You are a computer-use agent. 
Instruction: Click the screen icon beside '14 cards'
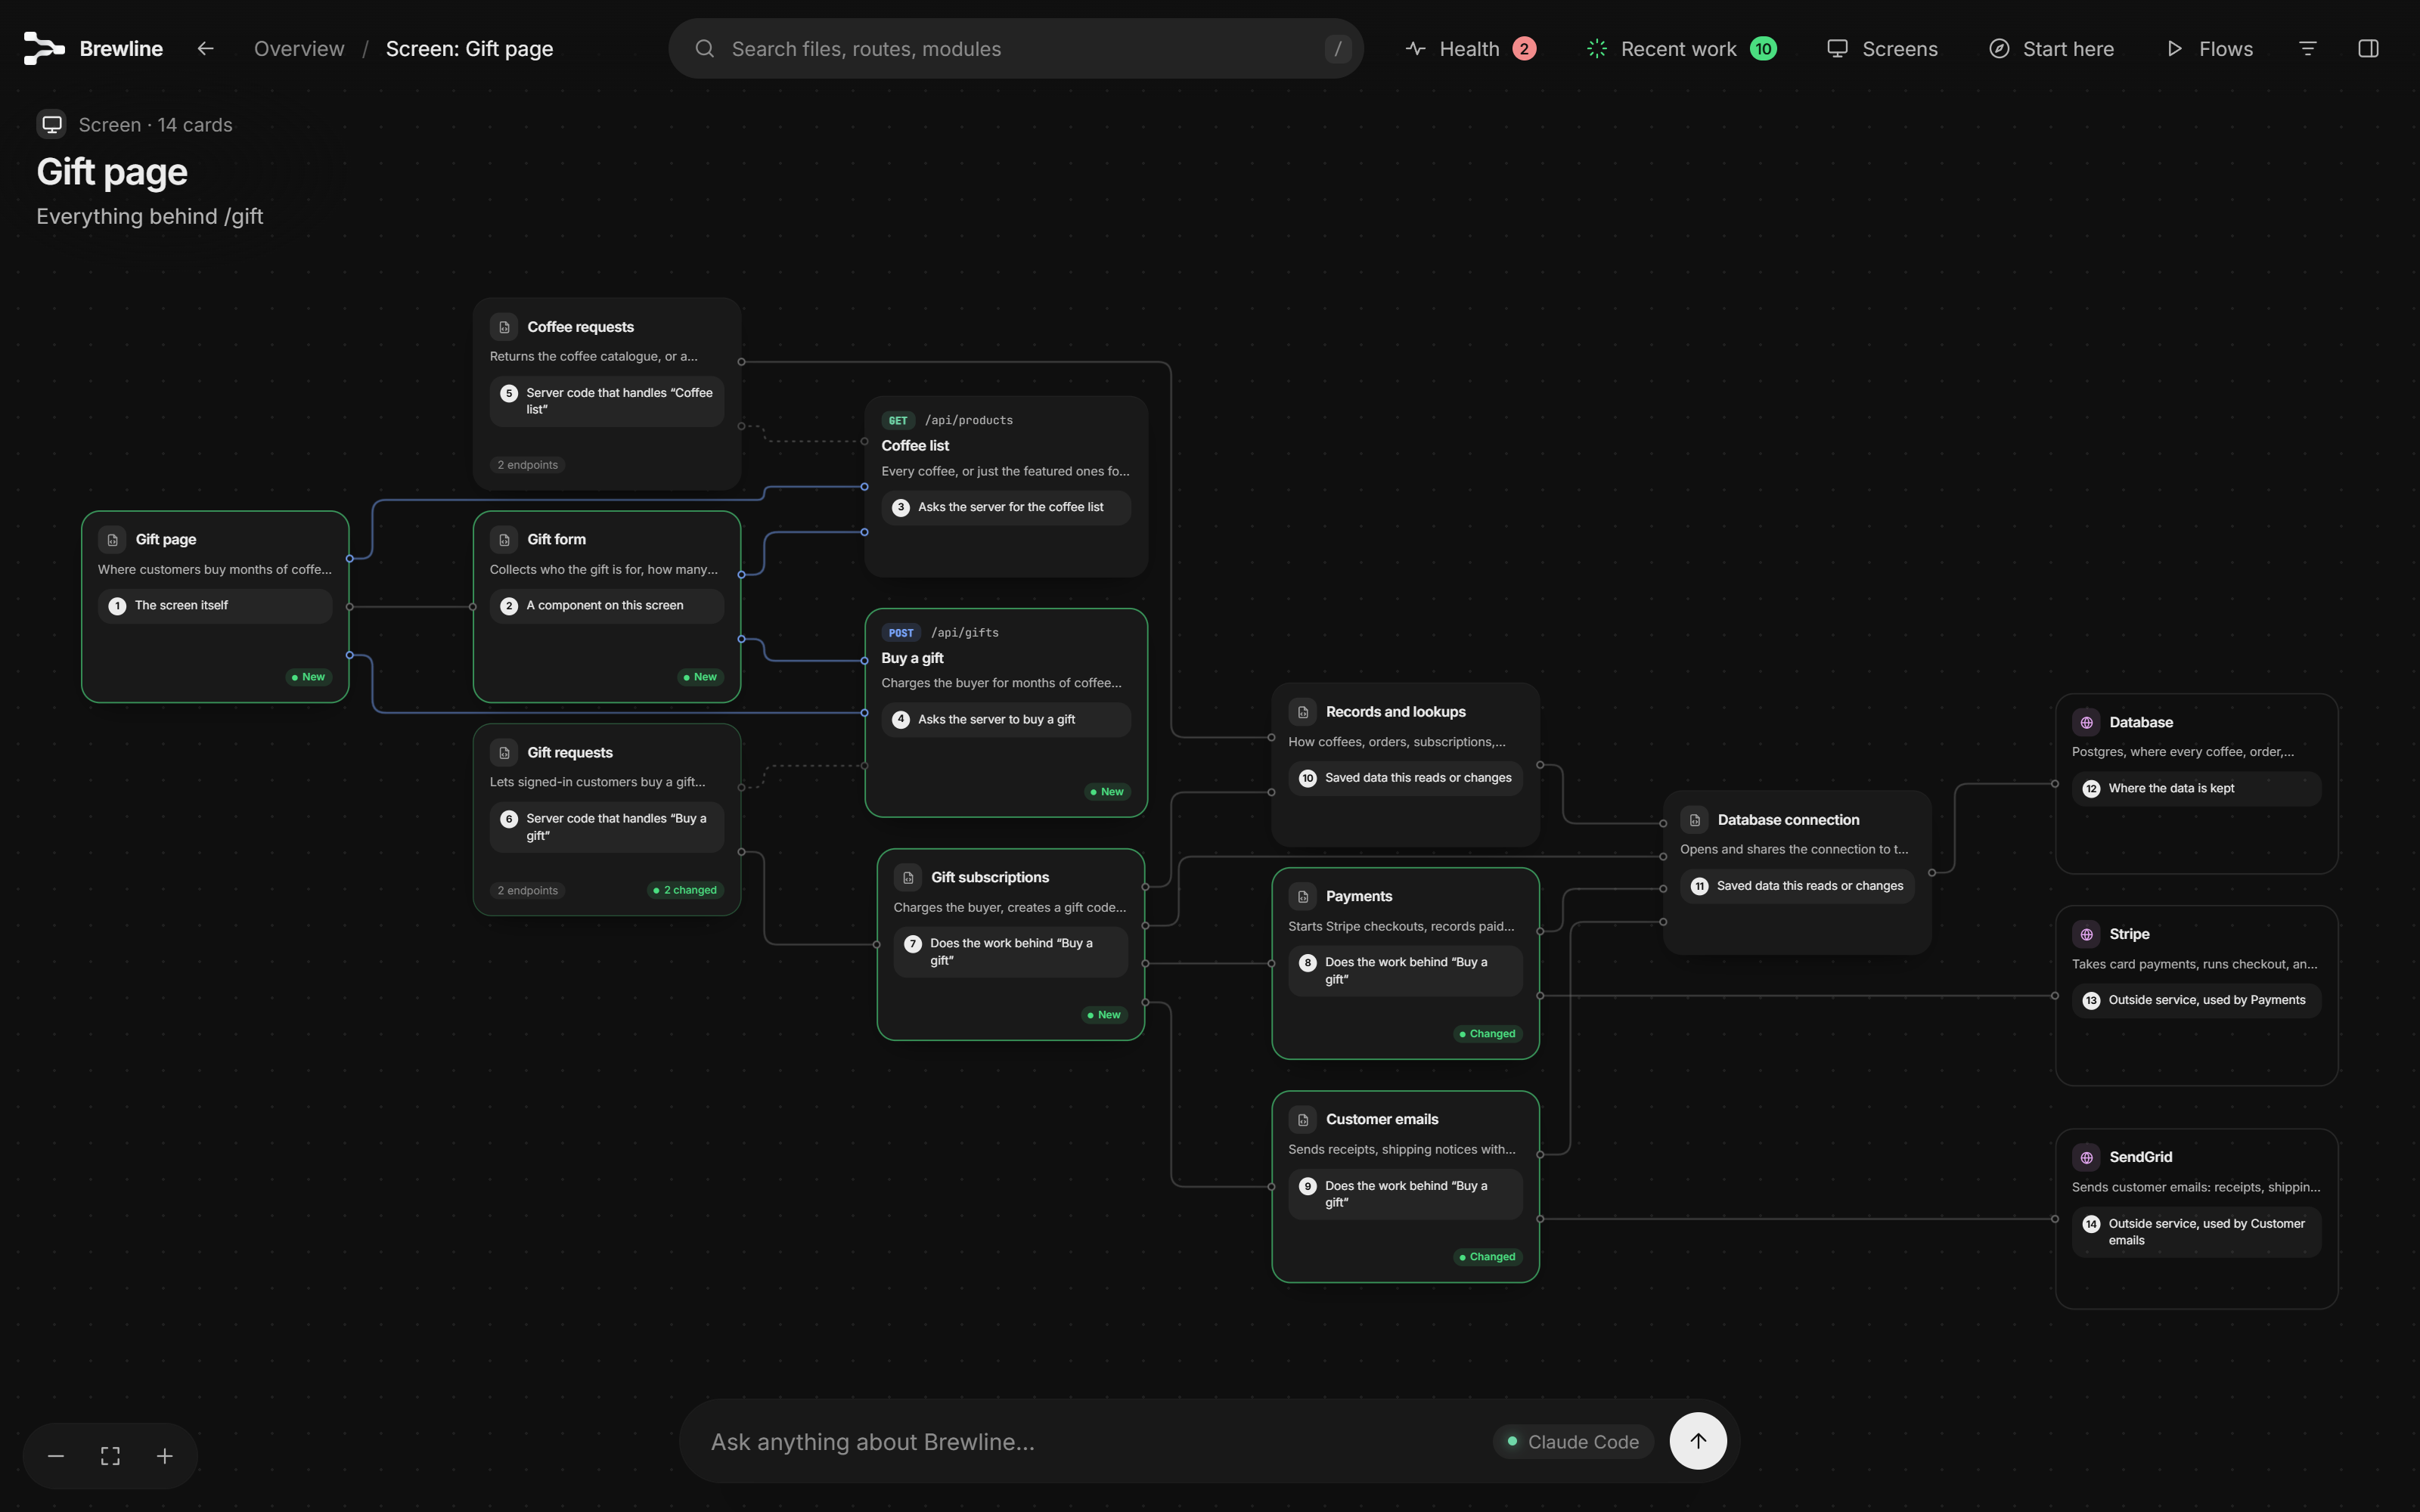click(x=52, y=124)
